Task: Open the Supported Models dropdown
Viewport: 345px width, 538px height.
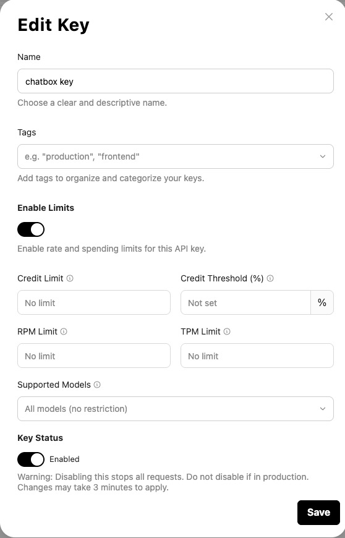Action: coord(176,409)
